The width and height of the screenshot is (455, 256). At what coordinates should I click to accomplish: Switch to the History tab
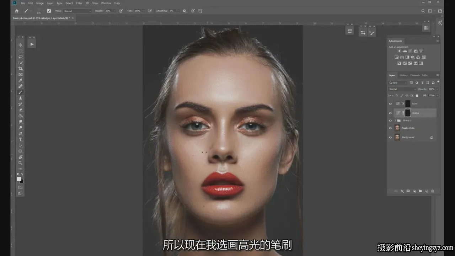coord(403,75)
